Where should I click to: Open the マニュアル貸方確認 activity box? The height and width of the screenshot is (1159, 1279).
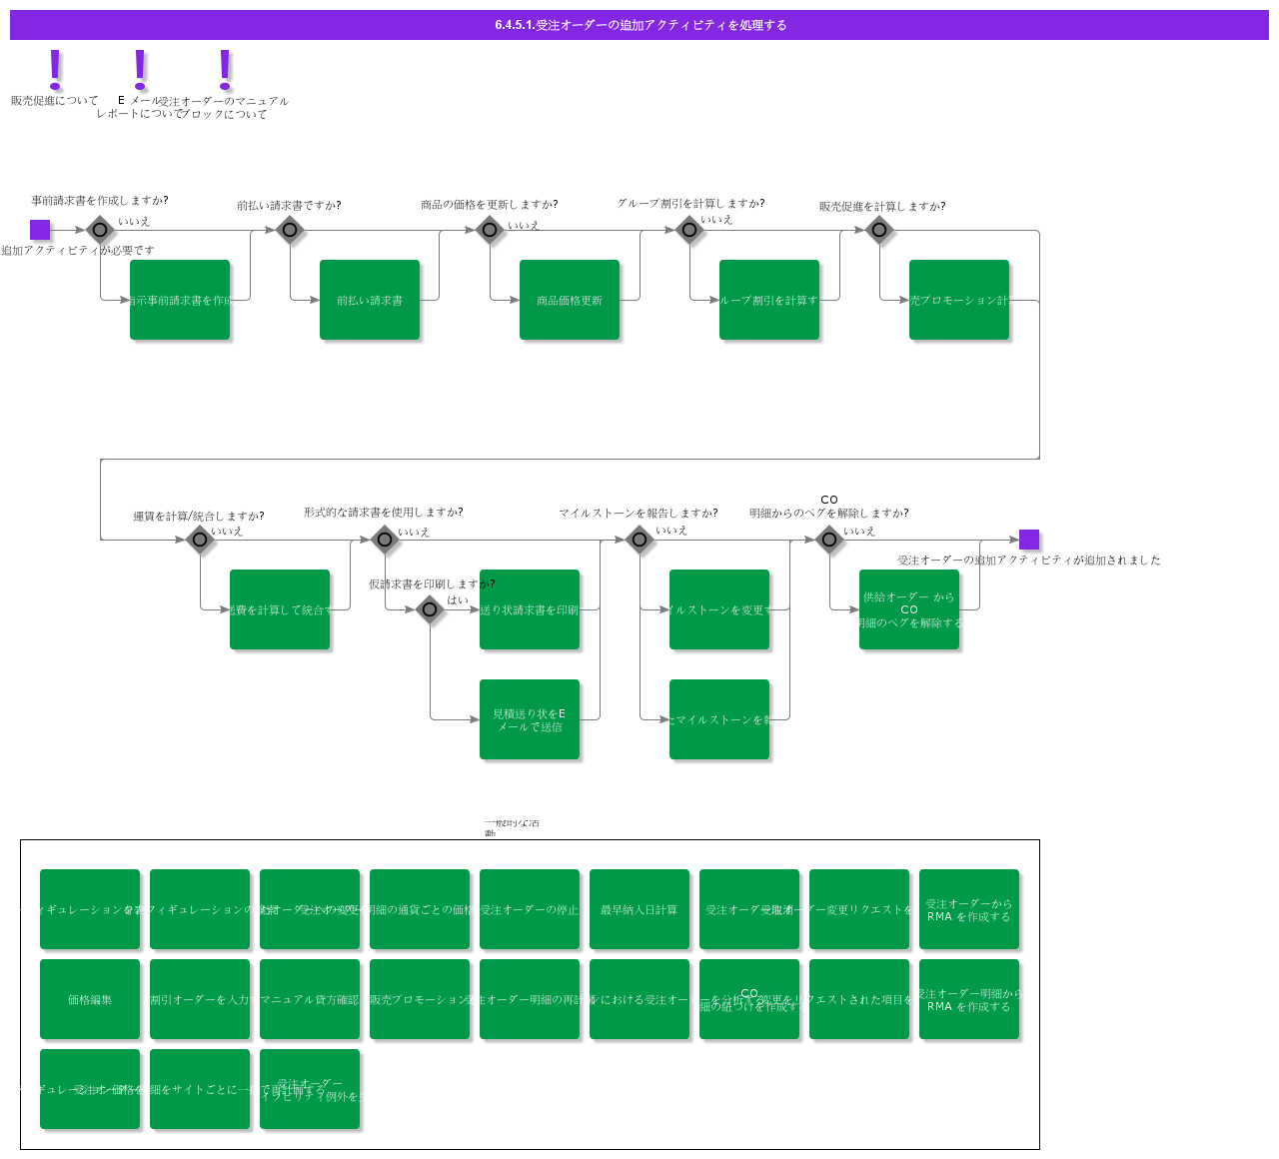click(x=310, y=999)
